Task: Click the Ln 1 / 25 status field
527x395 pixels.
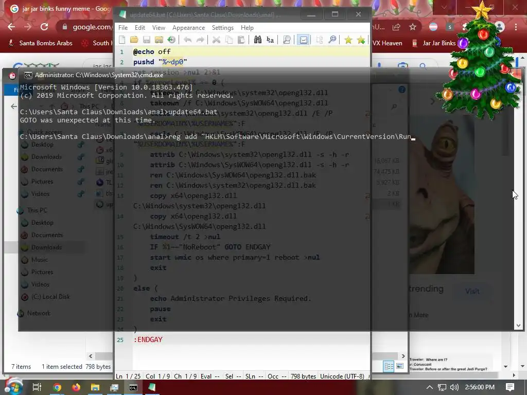Action: click(128, 376)
